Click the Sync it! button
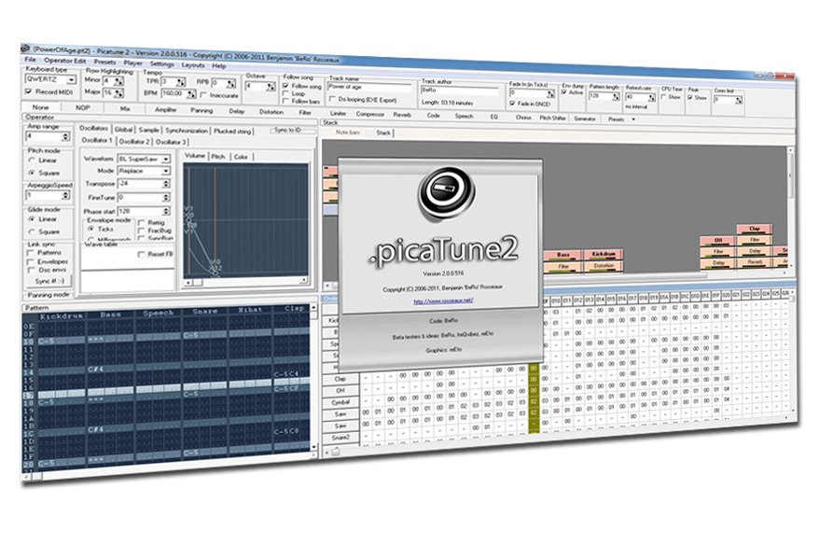This screenshot has height=545, width=833. [x=49, y=281]
